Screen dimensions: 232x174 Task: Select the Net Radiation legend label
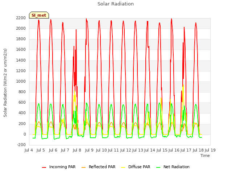click(177, 167)
